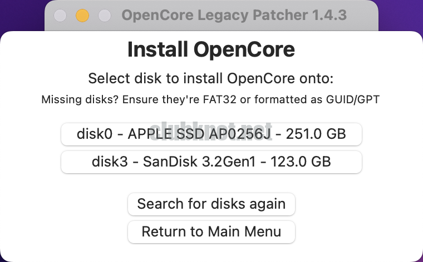Image resolution: width=423 pixels, height=262 pixels.
Task: Click the Select disk instruction text
Action: 211,78
